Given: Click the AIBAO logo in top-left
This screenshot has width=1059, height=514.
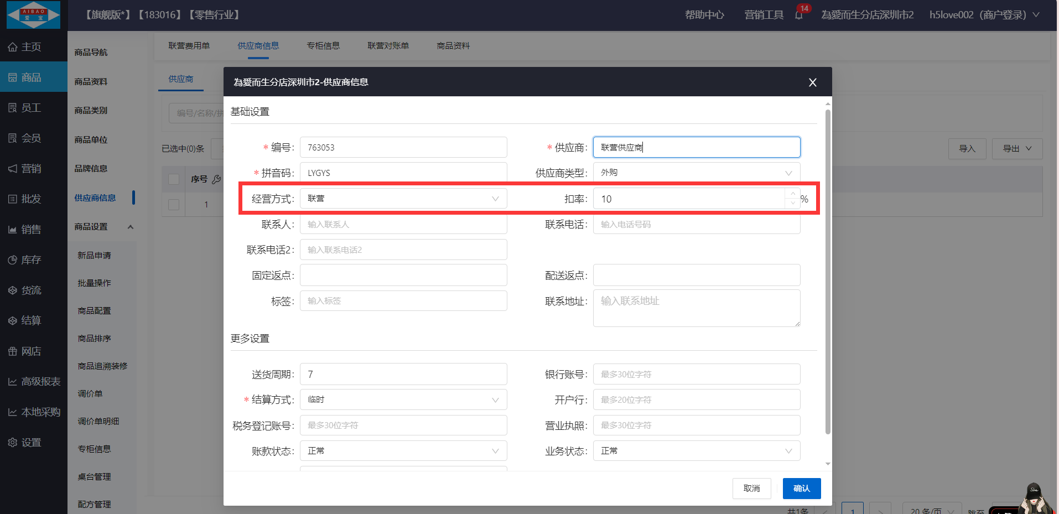Looking at the screenshot, I should tap(33, 15).
